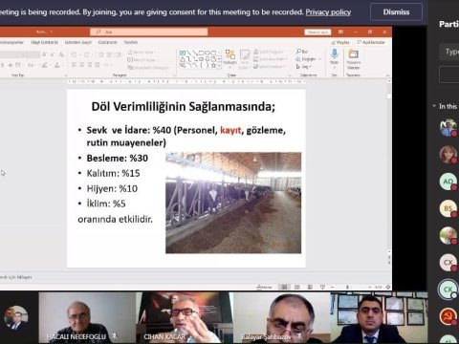Open the text direction dropdown
Image resolution: width=459 pixels, height=344 pixels.
tap(142, 52)
